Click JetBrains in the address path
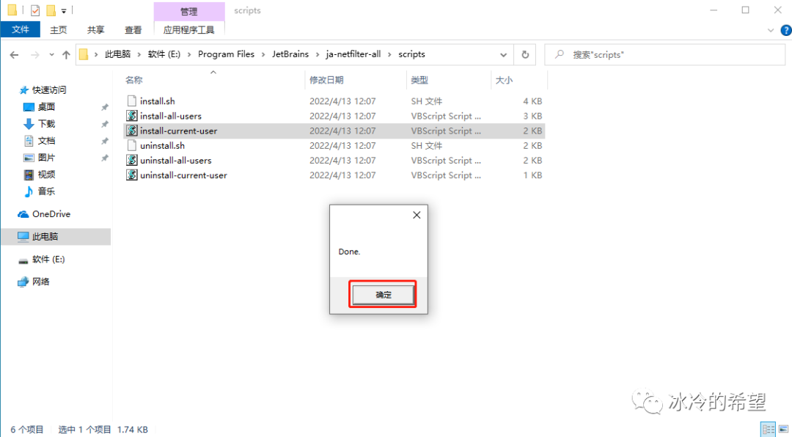The height and width of the screenshot is (437, 792). pyautogui.click(x=290, y=54)
